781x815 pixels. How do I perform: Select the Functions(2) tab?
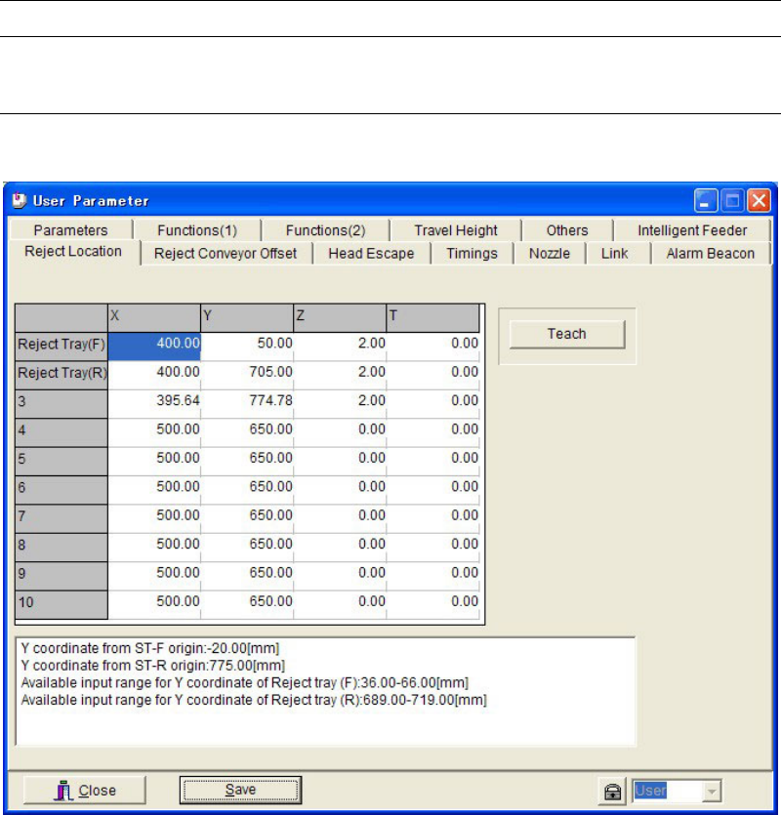(x=324, y=230)
